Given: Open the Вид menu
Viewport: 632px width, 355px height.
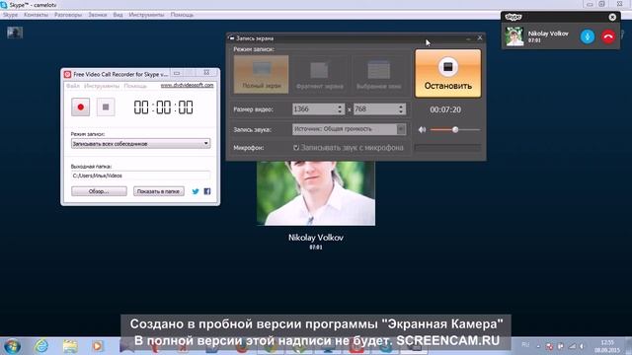Looking at the screenshot, I should click(x=118, y=15).
